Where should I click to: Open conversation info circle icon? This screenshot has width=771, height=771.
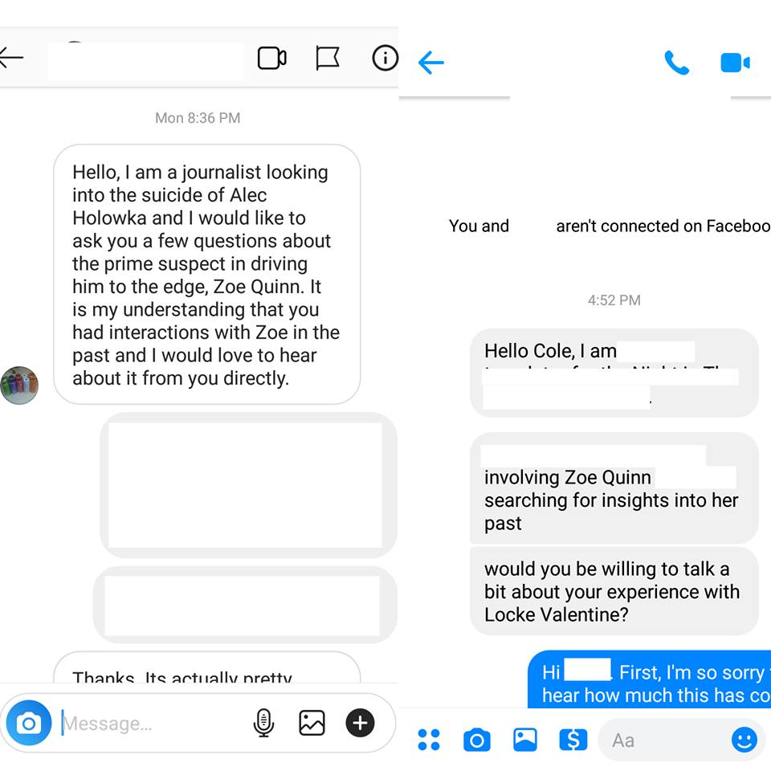coord(385,58)
